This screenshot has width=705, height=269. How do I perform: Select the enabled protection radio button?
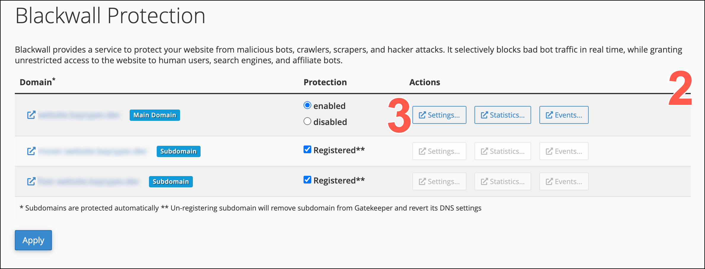(x=307, y=105)
